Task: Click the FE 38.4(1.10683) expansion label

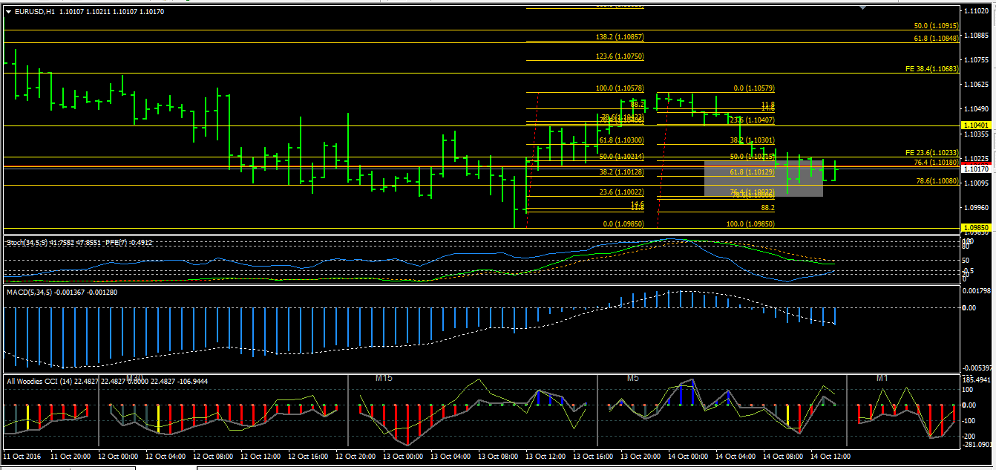Action: pos(932,68)
